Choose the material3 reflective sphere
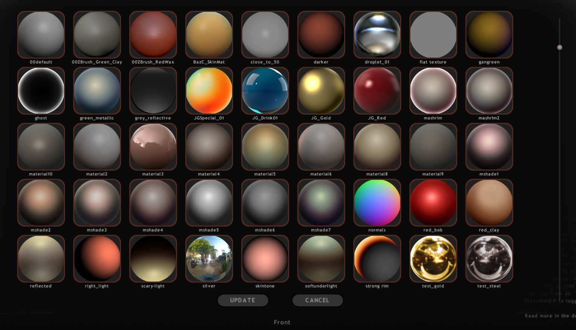 [153, 147]
